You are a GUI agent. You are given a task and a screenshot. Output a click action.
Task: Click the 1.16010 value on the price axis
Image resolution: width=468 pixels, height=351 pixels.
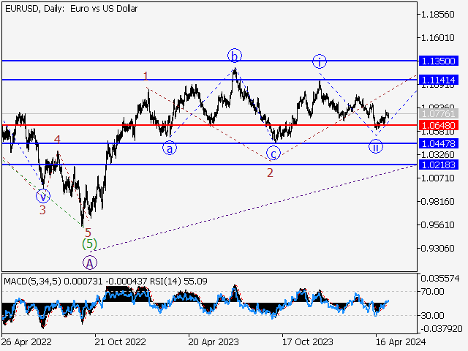(x=437, y=38)
